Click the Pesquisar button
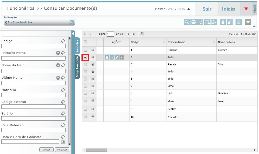 62,149
